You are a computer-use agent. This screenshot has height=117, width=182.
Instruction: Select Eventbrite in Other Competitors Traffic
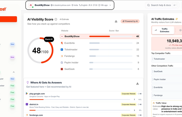click(x=167, y=87)
